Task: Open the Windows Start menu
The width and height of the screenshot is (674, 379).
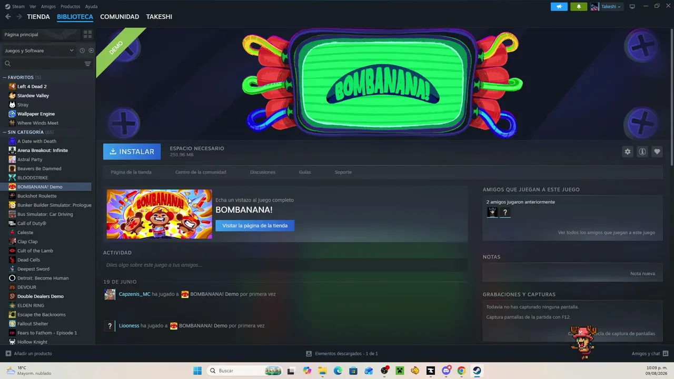Action: (197, 371)
